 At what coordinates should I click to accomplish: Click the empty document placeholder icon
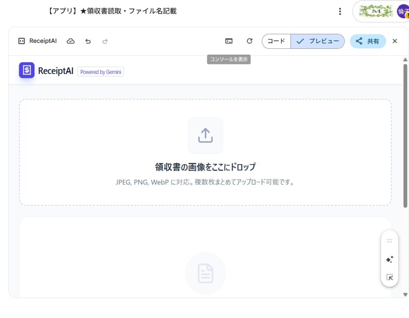point(205,274)
